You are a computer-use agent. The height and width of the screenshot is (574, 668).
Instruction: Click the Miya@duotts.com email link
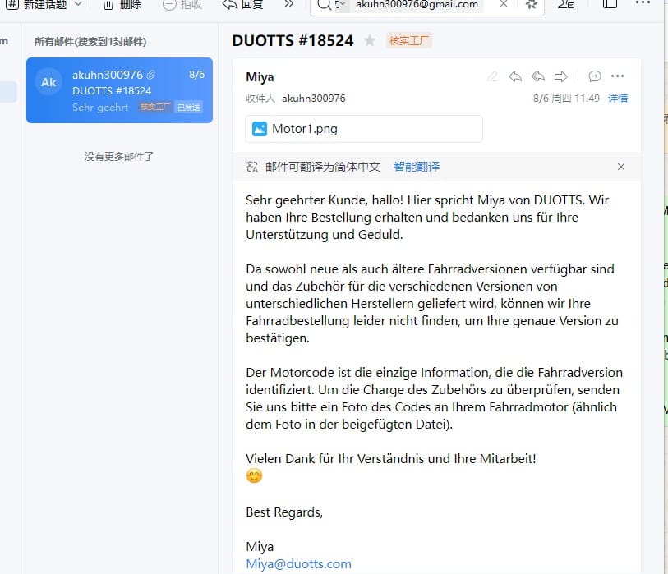(298, 564)
